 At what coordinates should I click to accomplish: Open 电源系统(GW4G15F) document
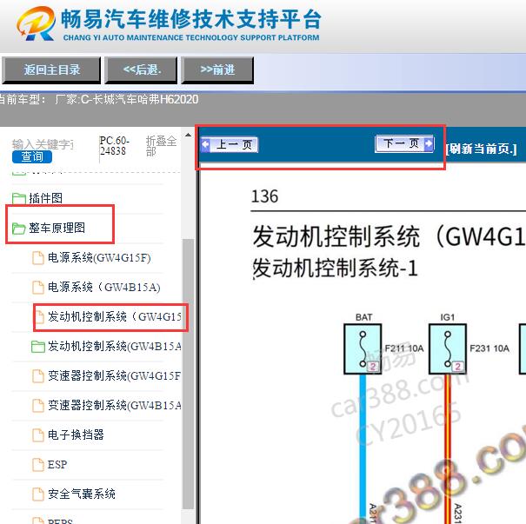click(x=99, y=257)
